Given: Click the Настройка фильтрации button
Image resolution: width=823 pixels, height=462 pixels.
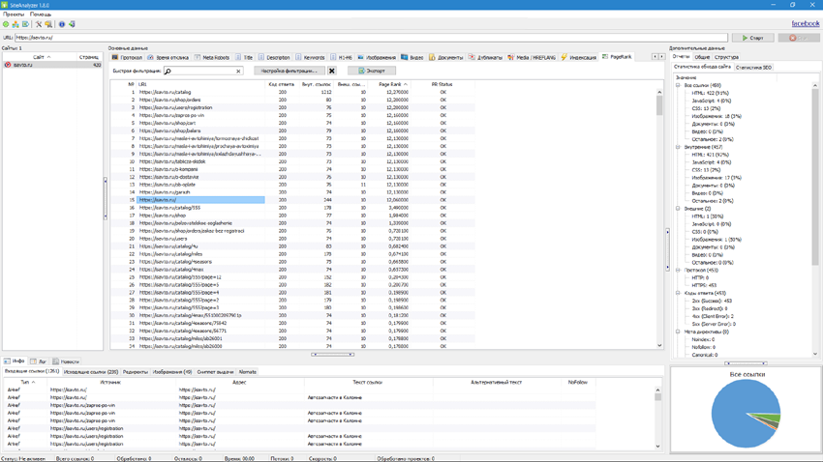Looking at the screenshot, I should tap(290, 71).
